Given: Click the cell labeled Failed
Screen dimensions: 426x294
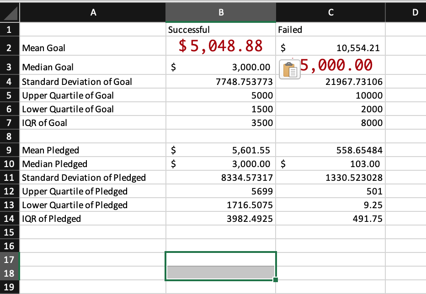Looking at the screenshot, I should (330, 29).
